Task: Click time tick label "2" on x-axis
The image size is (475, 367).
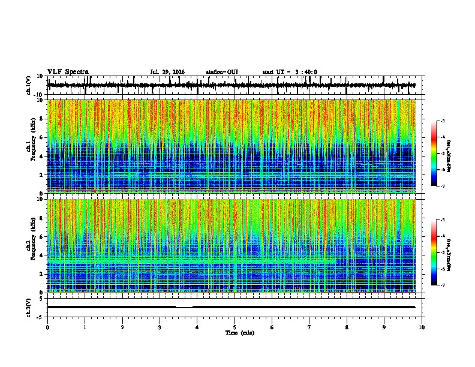Action: pos(122,327)
